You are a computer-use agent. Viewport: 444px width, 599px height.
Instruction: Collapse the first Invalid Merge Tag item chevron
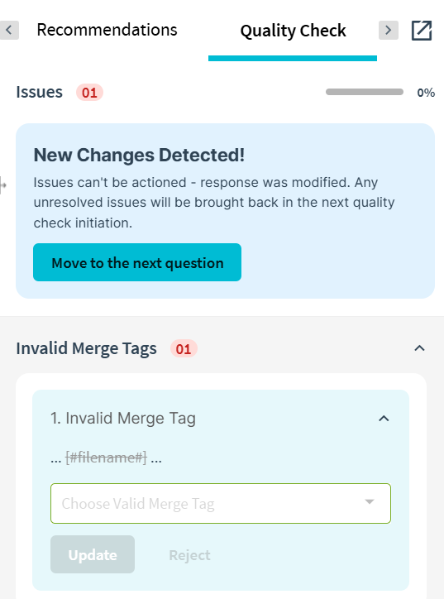384,419
